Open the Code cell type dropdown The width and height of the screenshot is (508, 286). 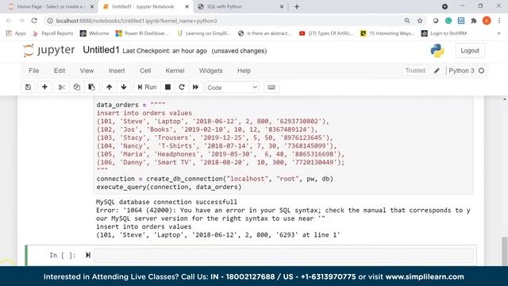click(233, 87)
